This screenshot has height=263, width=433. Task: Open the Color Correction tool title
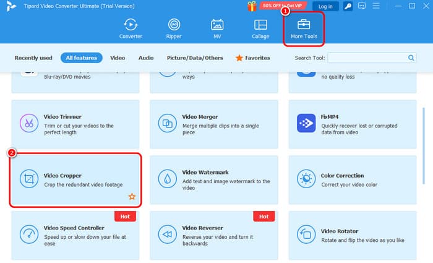[342, 176]
